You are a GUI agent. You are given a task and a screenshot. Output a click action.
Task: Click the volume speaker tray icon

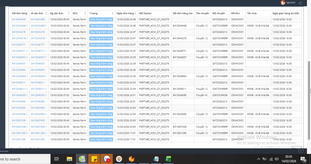click(277, 159)
